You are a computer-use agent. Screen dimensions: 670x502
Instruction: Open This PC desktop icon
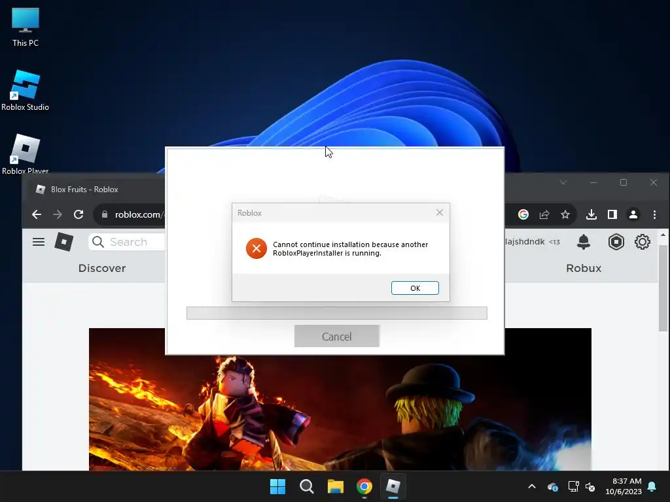pyautogui.click(x=26, y=27)
